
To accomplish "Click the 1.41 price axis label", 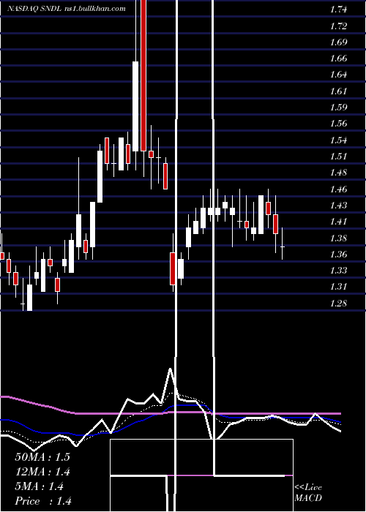I will 338,222.
